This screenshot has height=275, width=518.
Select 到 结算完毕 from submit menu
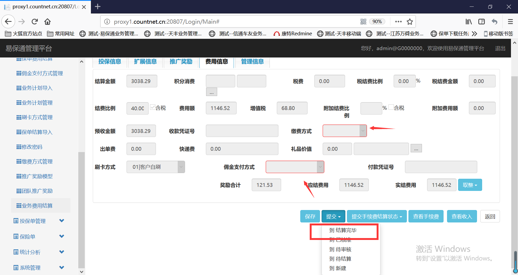pos(343,230)
